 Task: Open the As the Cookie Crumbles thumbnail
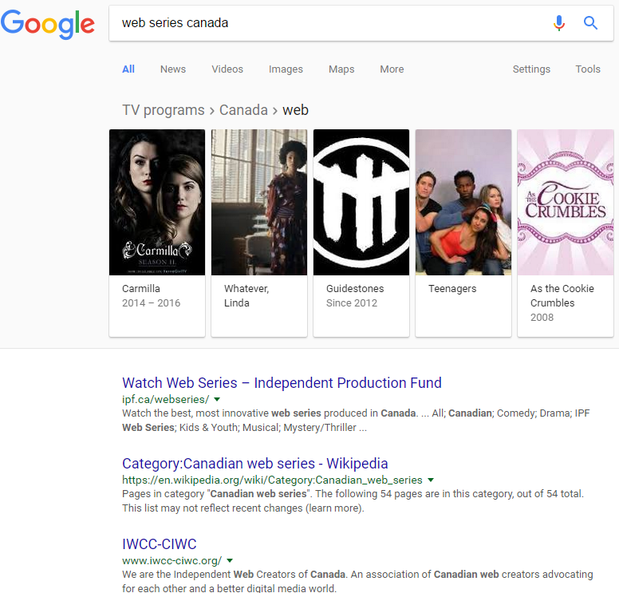[566, 202]
